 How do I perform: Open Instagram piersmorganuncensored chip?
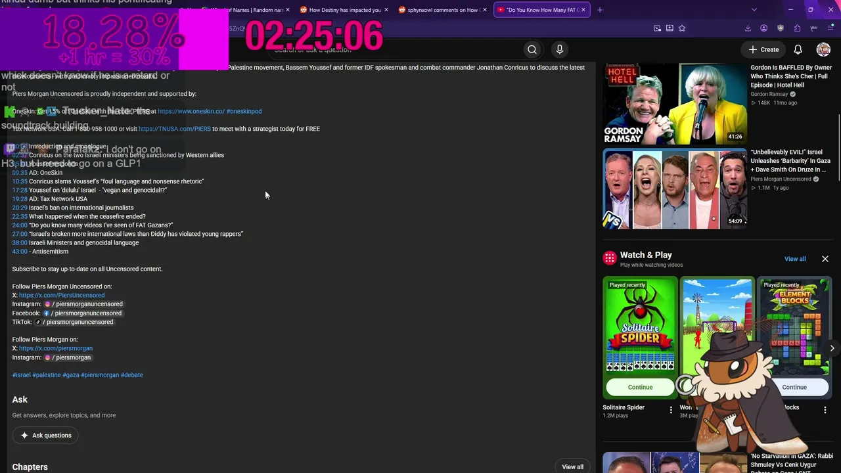click(83, 304)
